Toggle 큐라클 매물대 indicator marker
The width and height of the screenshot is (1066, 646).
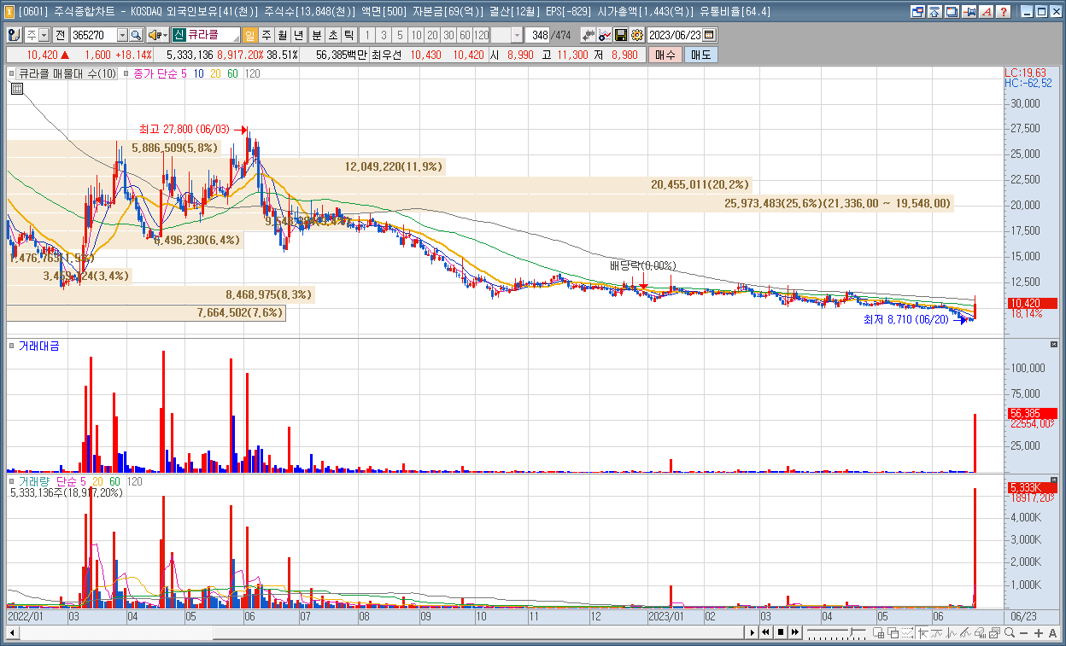point(13,74)
